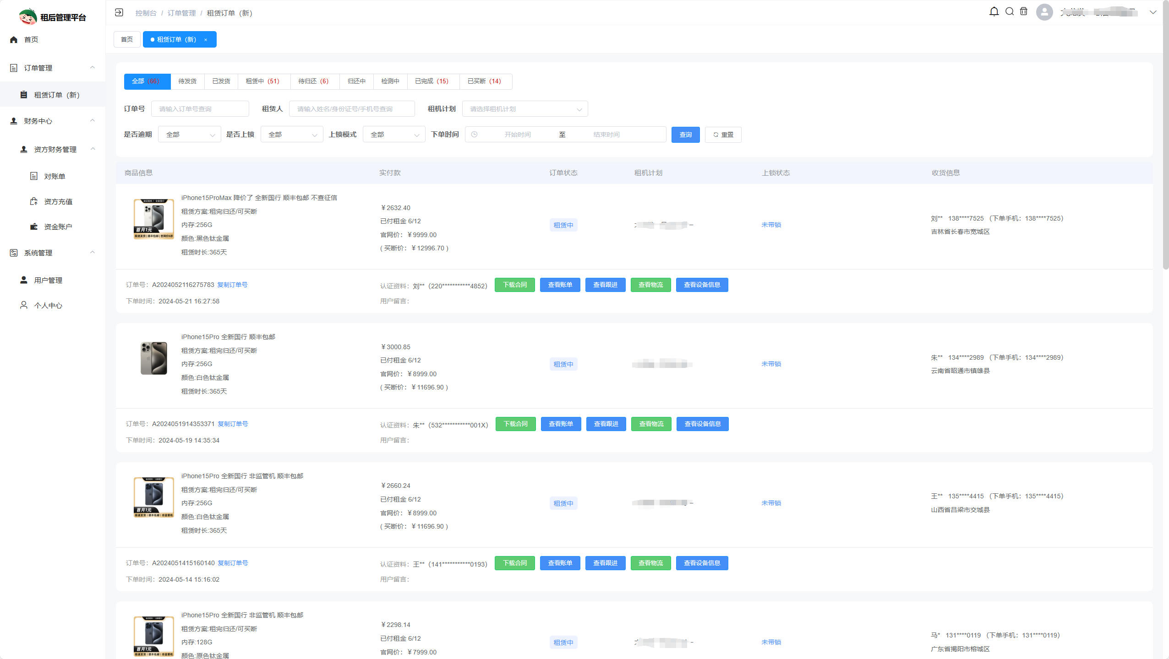Open 首页 via the house icon in sidebar
1169x659 pixels.
pos(14,40)
